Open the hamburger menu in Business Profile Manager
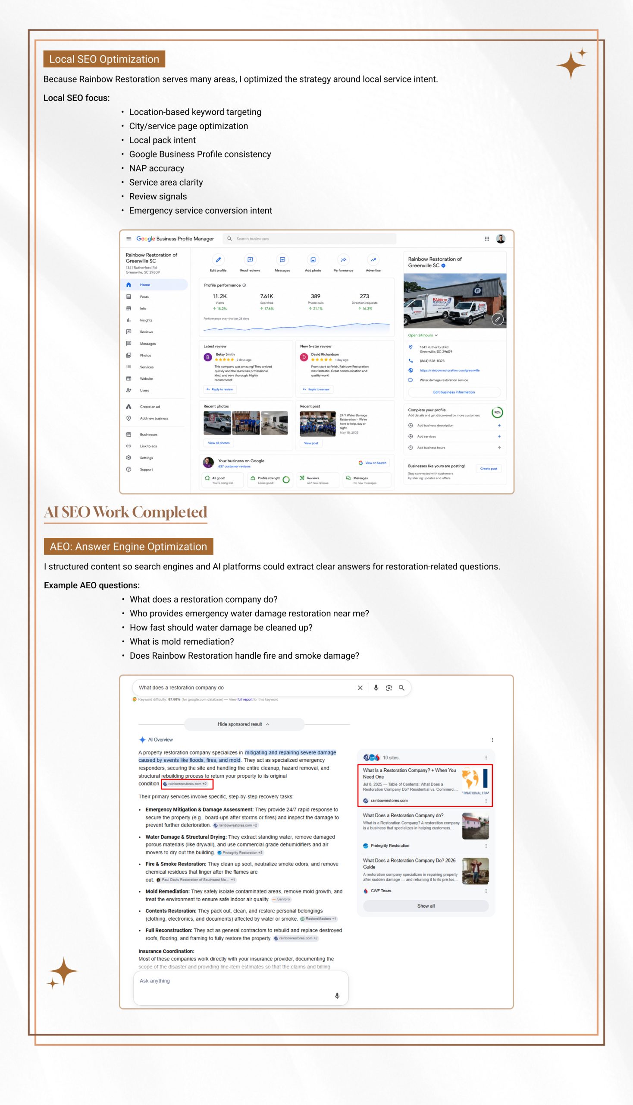The width and height of the screenshot is (633, 1105). pos(128,239)
